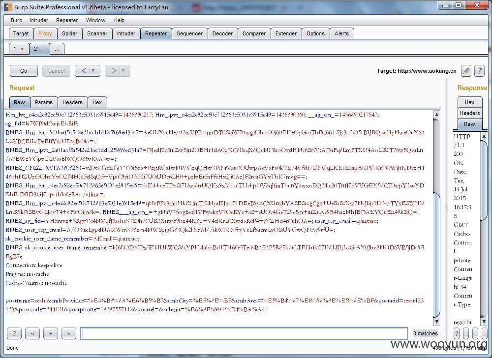Select repeater sub-tab 2
The width and height of the screenshot is (492, 358).
(x=35, y=49)
